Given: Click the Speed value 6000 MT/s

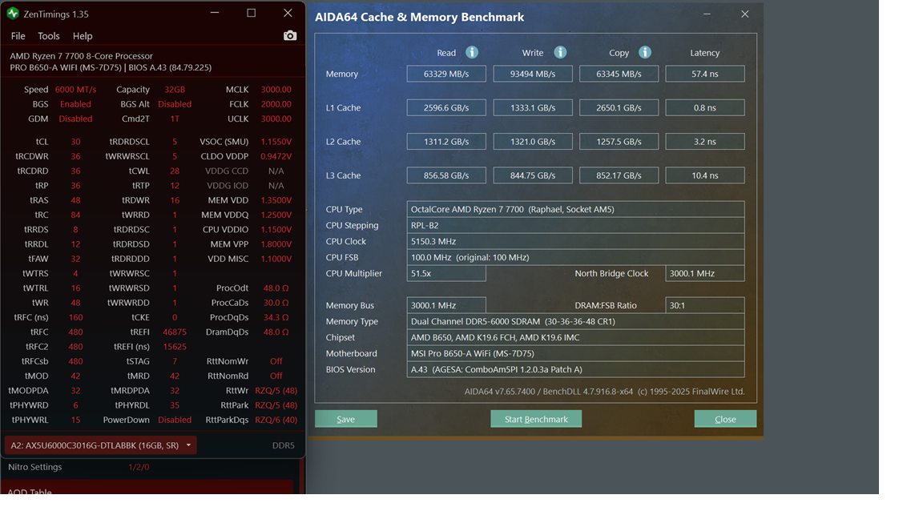Looking at the screenshot, I should 75,90.
